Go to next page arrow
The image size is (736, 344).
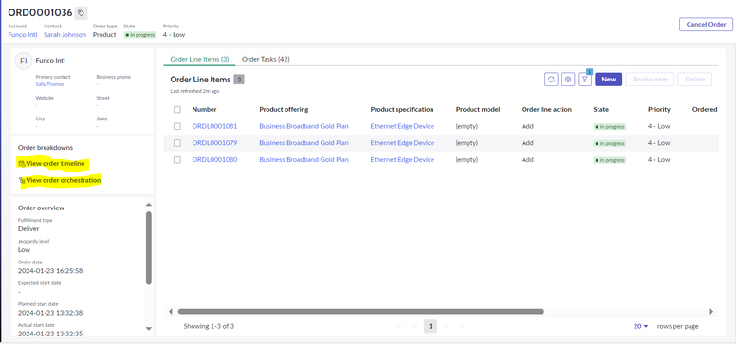(x=446, y=326)
